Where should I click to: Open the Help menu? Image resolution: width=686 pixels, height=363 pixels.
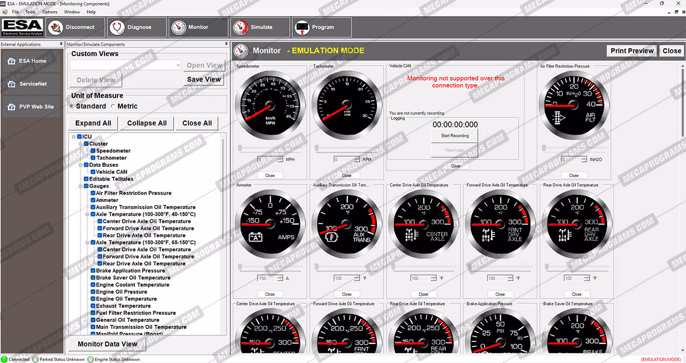(91, 12)
